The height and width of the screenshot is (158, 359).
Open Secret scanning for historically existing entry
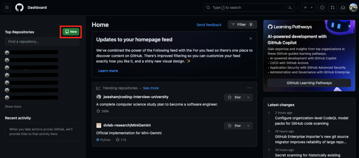tap(307, 155)
